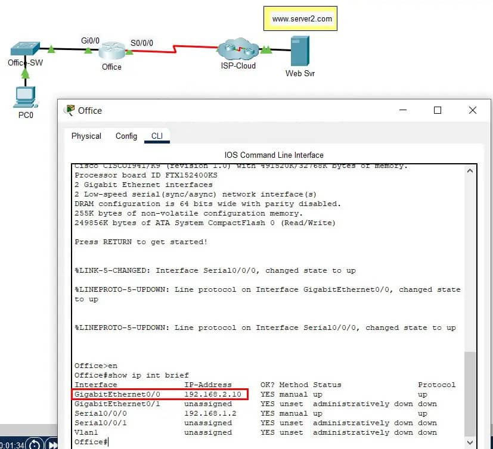Click the ISP-Cloud label text
Screen dimensions: 493x449
[238, 66]
